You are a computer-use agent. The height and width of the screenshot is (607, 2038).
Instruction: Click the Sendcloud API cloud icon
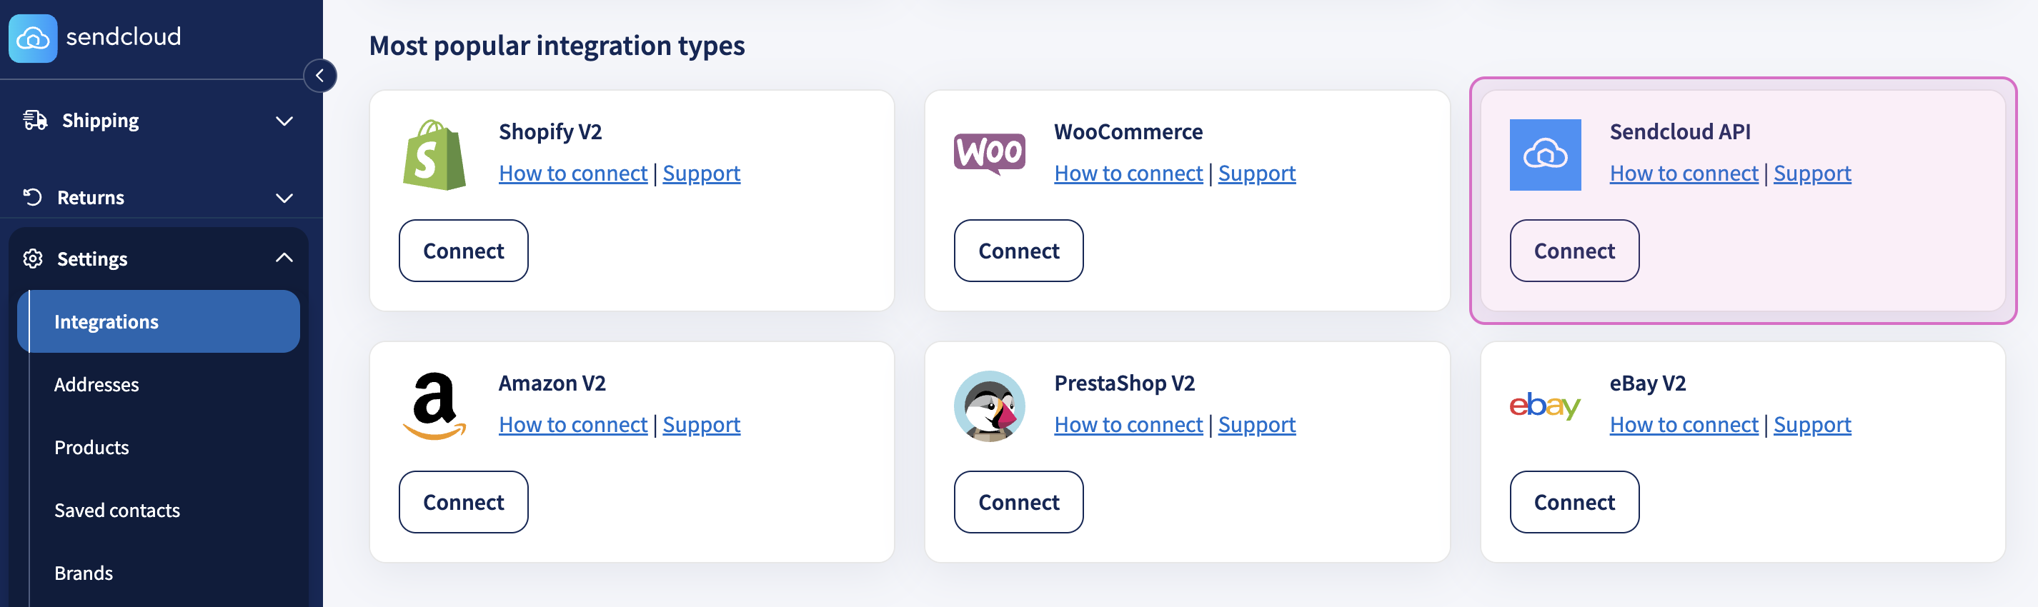tap(1544, 155)
